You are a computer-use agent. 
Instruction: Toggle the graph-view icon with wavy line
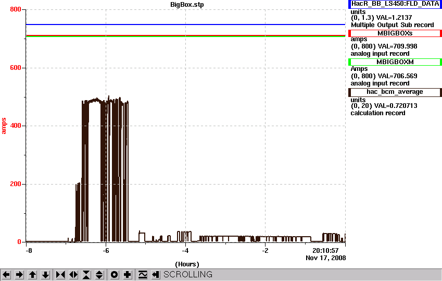click(x=143, y=275)
